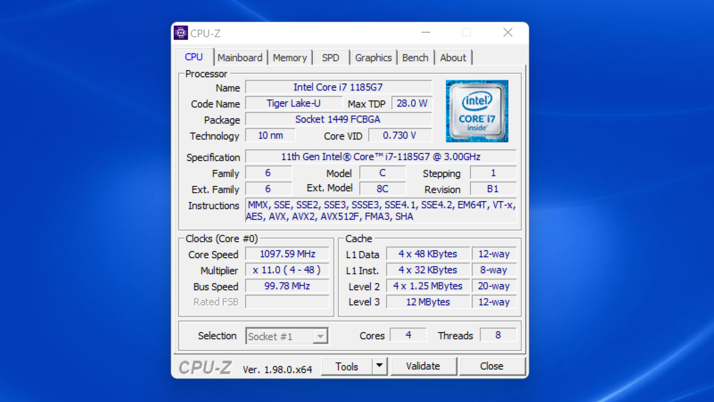Minimize the CPU-Z window
This screenshot has width=714, height=402.
426,33
